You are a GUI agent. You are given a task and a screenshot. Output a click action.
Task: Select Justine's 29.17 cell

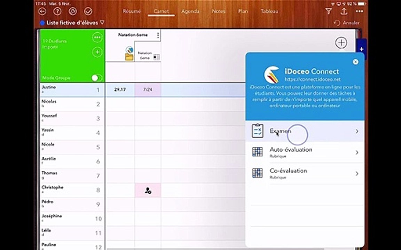120,90
